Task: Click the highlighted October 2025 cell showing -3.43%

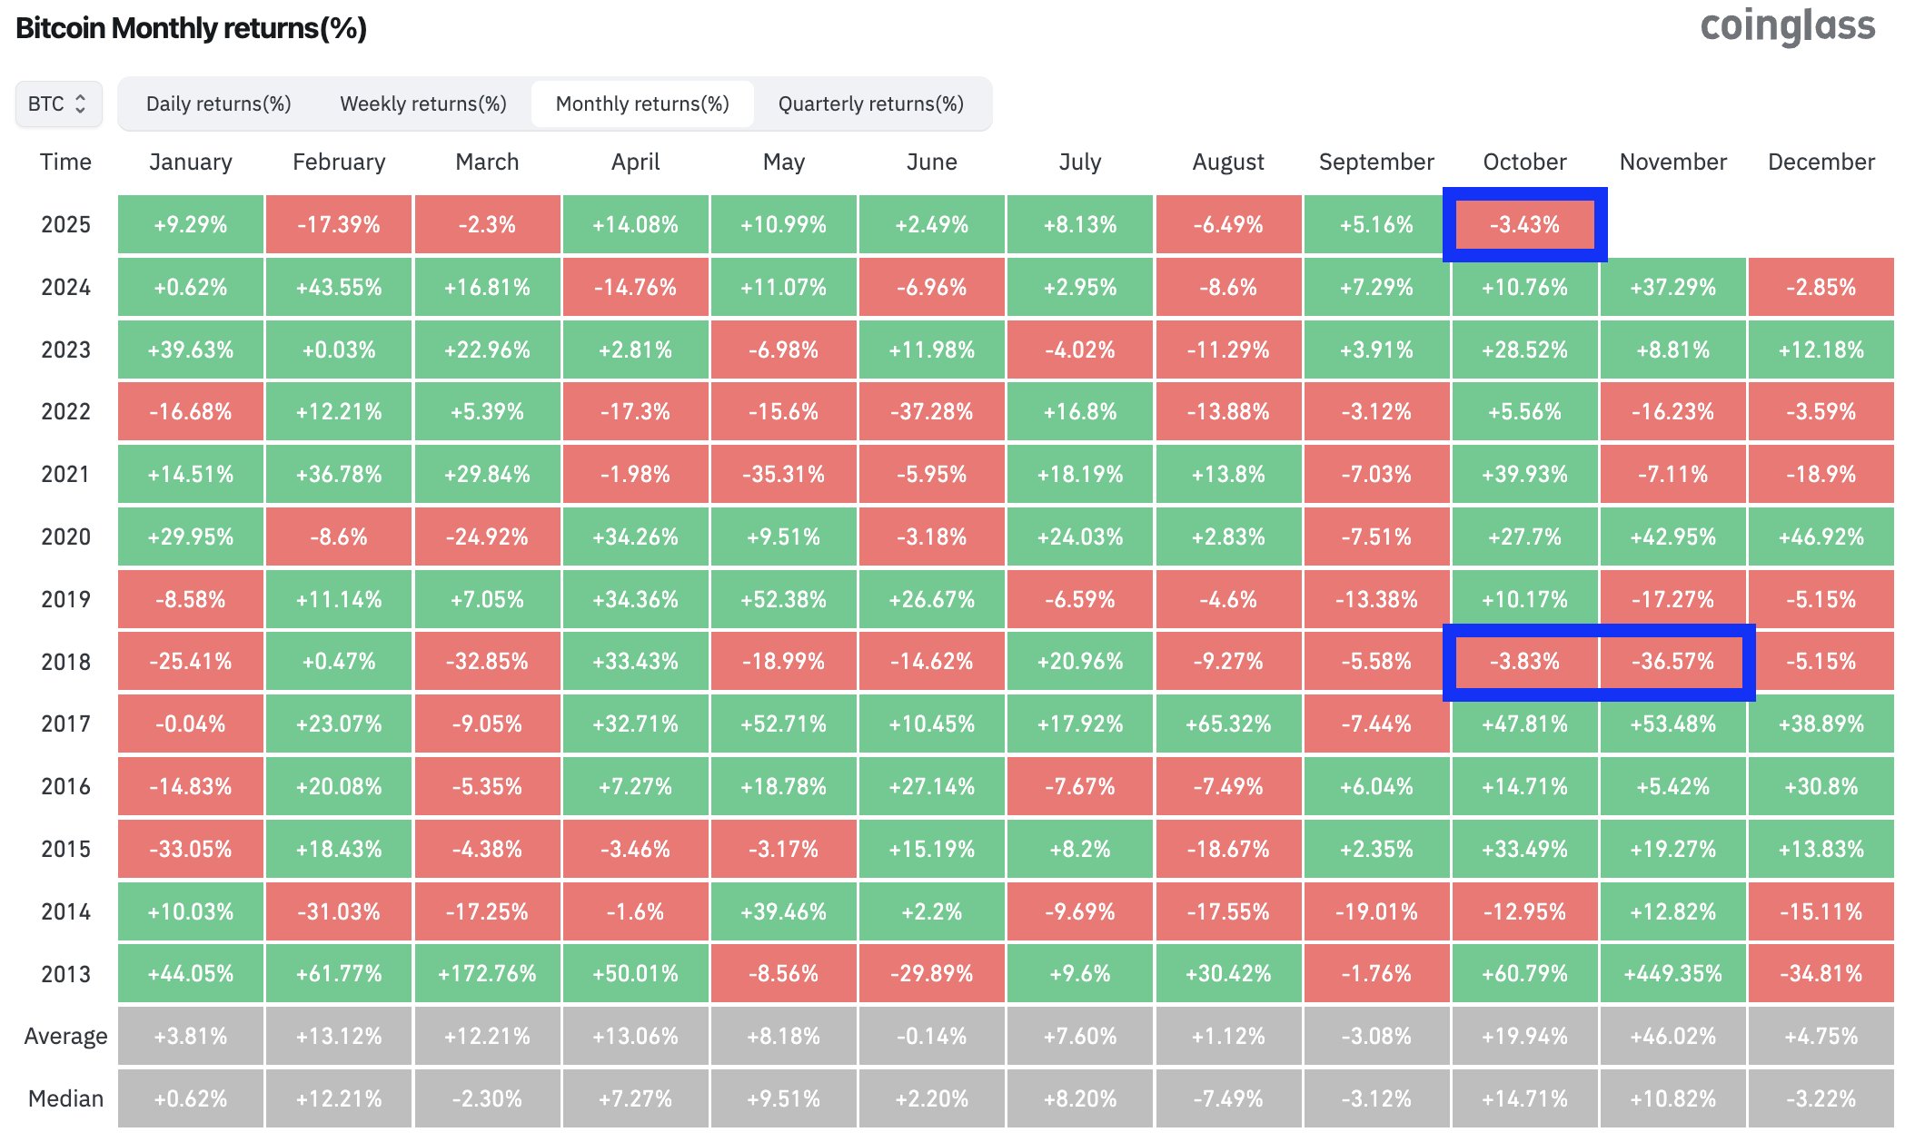Action: [x=1524, y=224]
